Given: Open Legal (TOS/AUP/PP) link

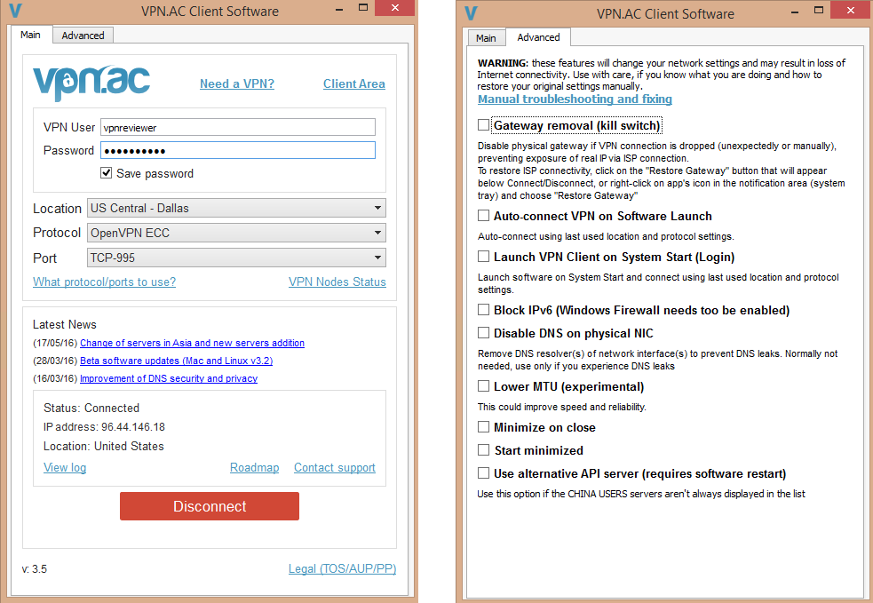Looking at the screenshot, I should (x=343, y=568).
